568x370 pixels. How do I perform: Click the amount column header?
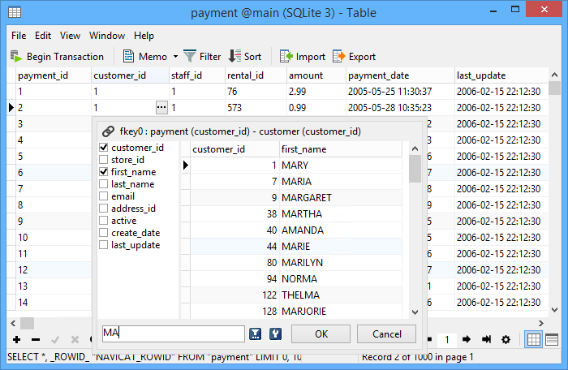click(x=316, y=75)
